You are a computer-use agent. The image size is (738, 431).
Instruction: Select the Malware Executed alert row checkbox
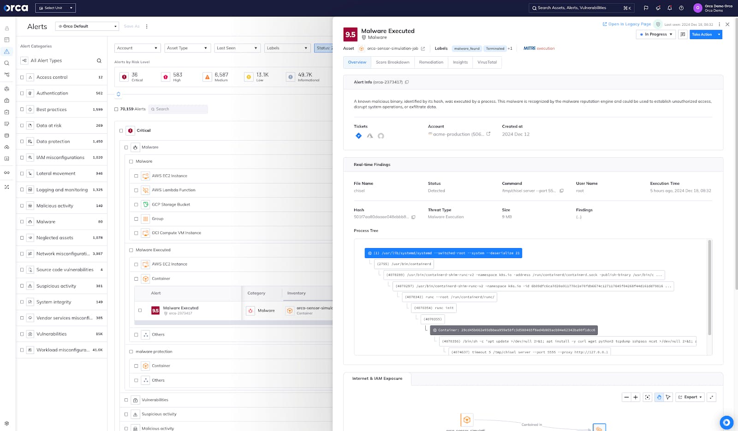(140, 310)
